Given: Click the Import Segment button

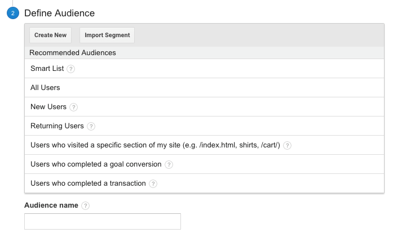Looking at the screenshot, I should (107, 35).
